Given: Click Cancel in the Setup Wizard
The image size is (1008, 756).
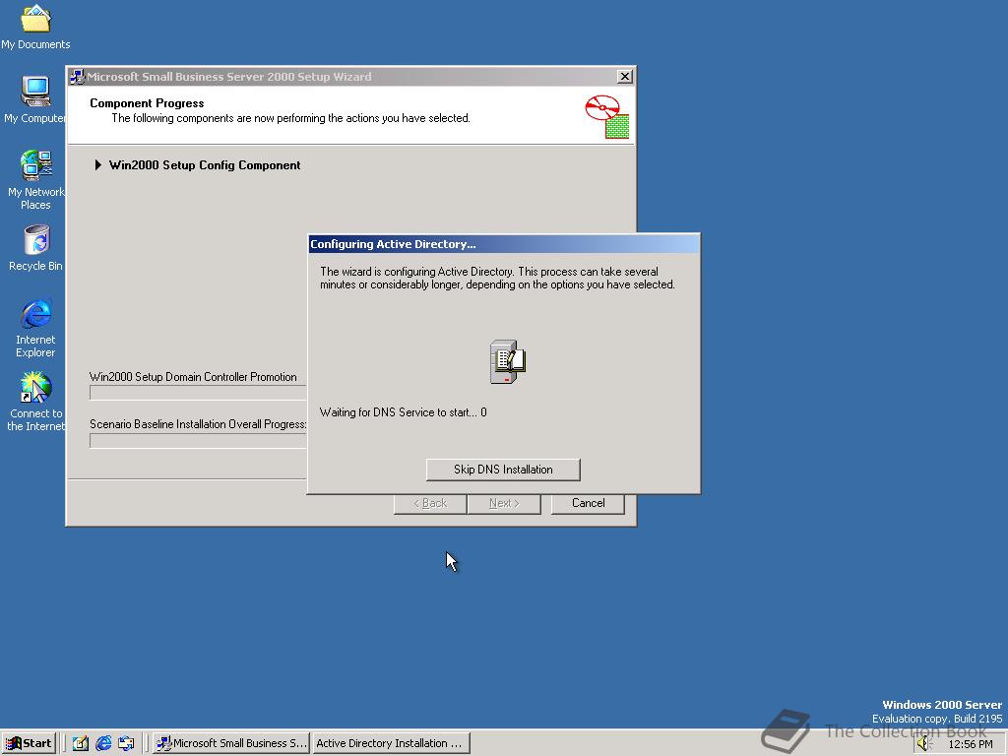Looking at the screenshot, I should click(x=589, y=503).
